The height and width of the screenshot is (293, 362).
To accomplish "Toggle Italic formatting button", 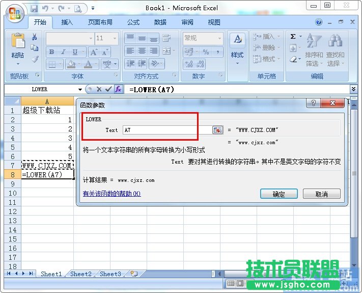I will pyautogui.click(x=64, y=52).
